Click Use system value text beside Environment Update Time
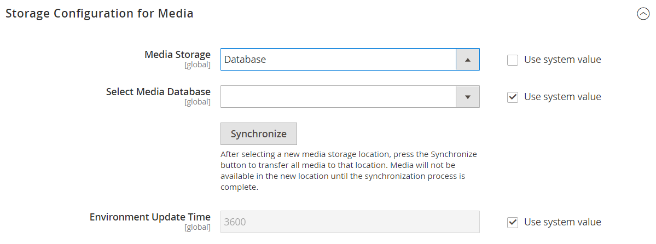 point(562,222)
